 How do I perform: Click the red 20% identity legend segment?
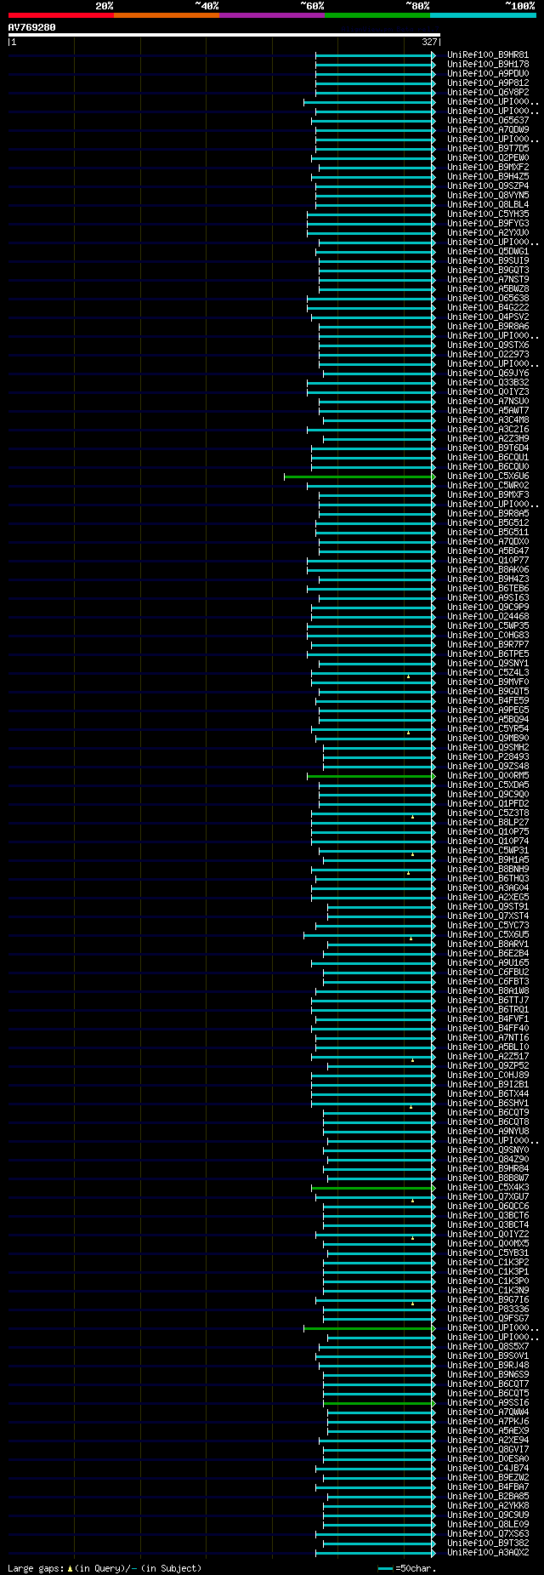(x=61, y=15)
